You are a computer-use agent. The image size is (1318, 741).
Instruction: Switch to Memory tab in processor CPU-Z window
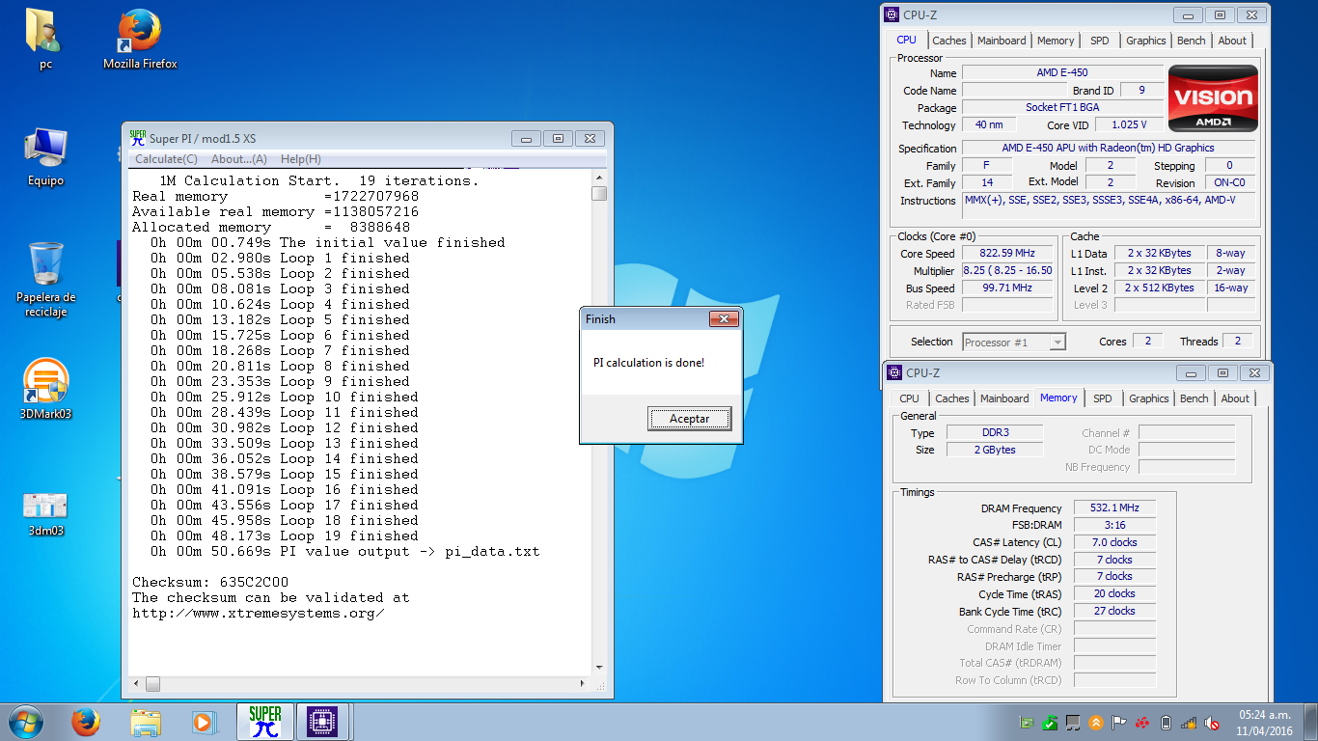(1056, 41)
